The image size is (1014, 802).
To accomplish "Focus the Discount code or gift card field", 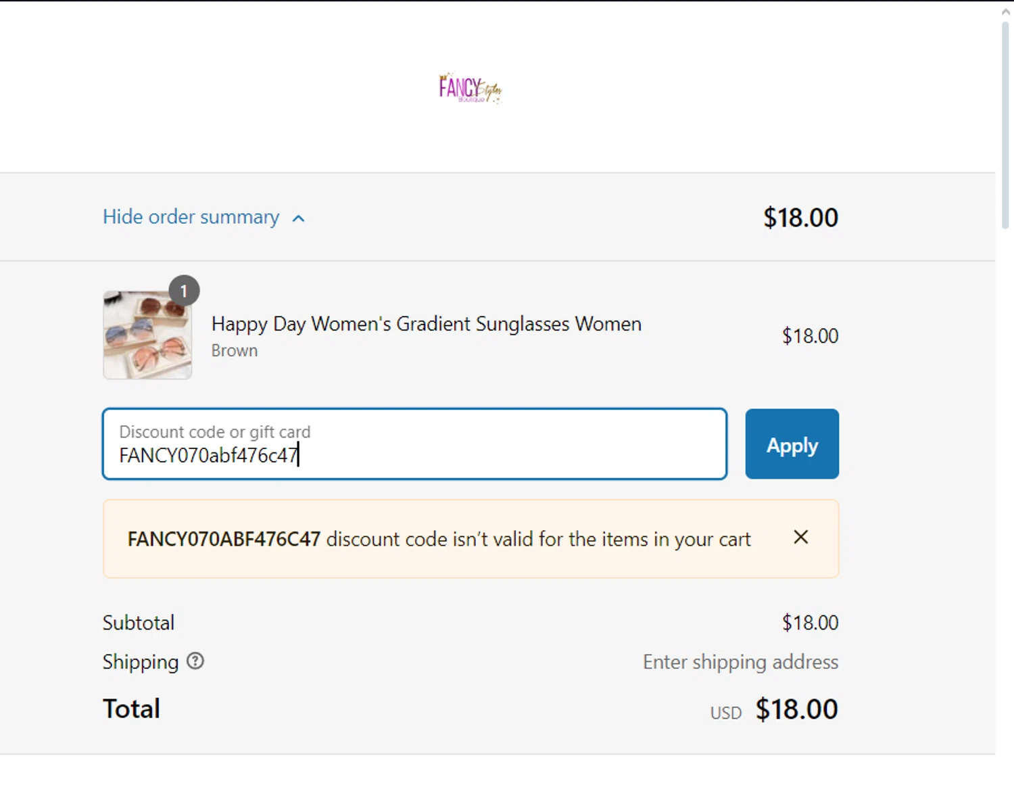I will (x=414, y=444).
